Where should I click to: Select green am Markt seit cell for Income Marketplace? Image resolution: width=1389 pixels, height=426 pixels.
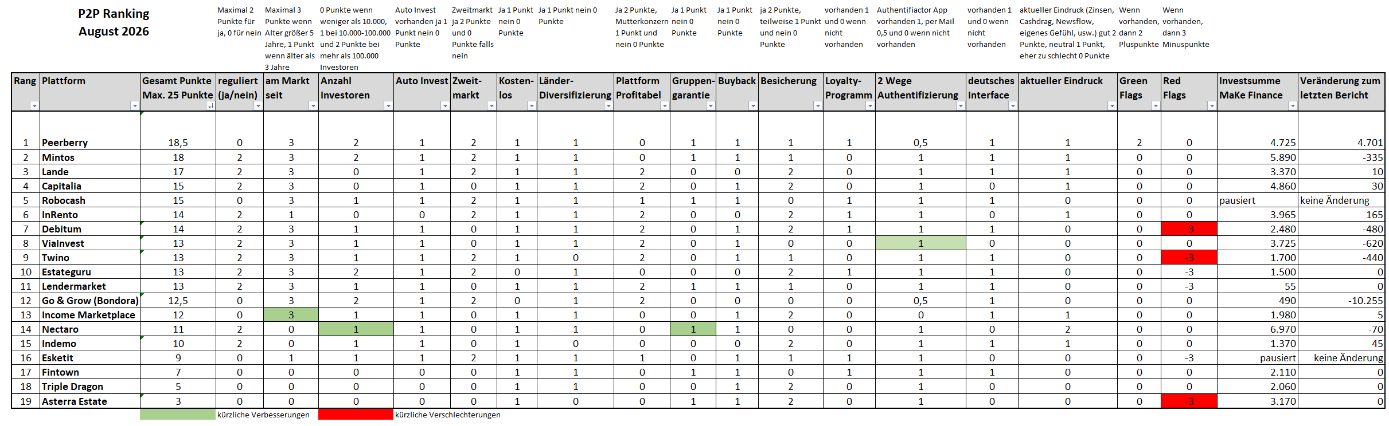pos(291,315)
